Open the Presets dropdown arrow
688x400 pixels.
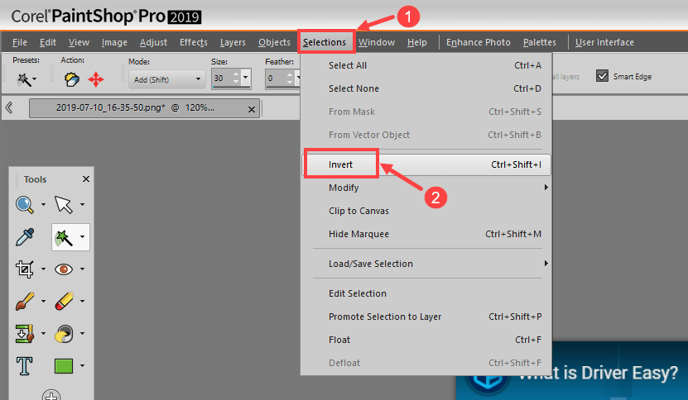coord(34,79)
